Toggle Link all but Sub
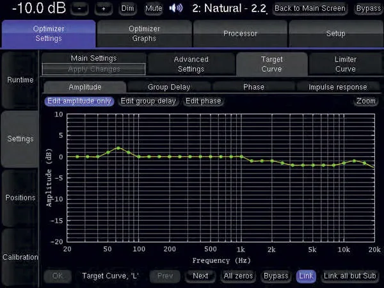The image size is (384, 288). tap(349, 276)
